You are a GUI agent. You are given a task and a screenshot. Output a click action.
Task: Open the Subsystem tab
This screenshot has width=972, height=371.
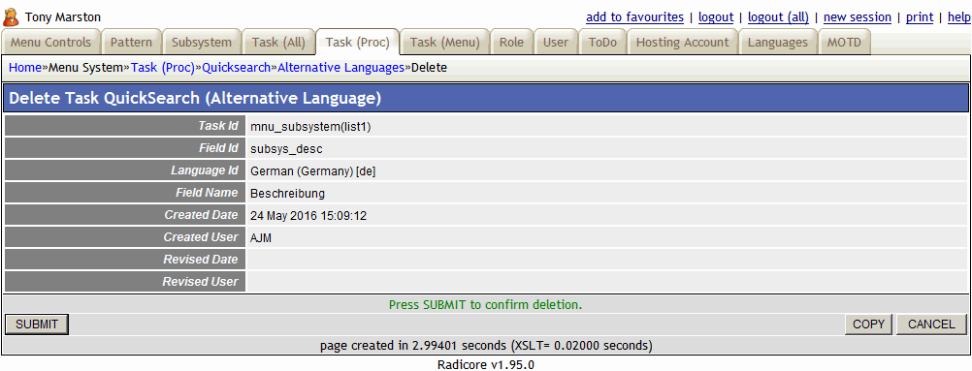[202, 43]
